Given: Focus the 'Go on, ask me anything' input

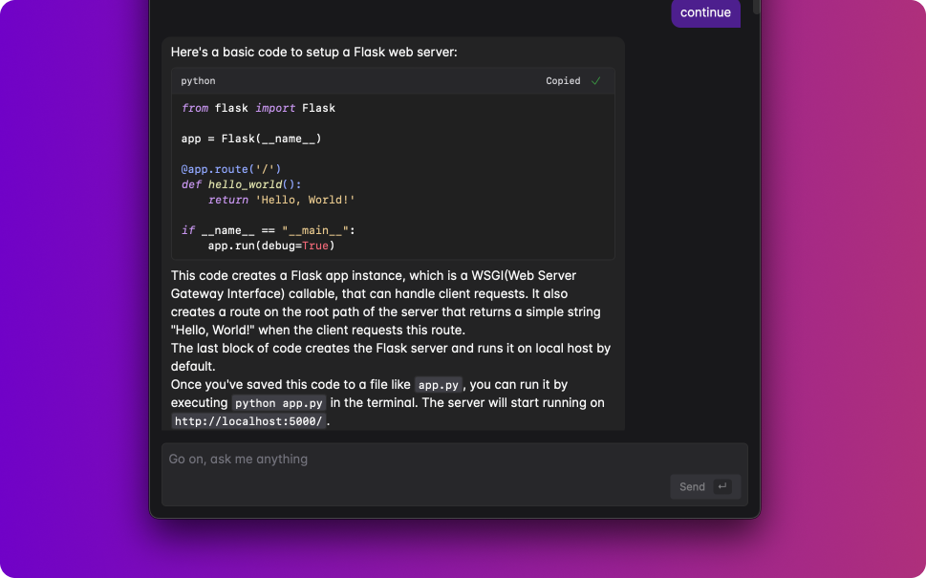Looking at the screenshot, I should 455,474.
